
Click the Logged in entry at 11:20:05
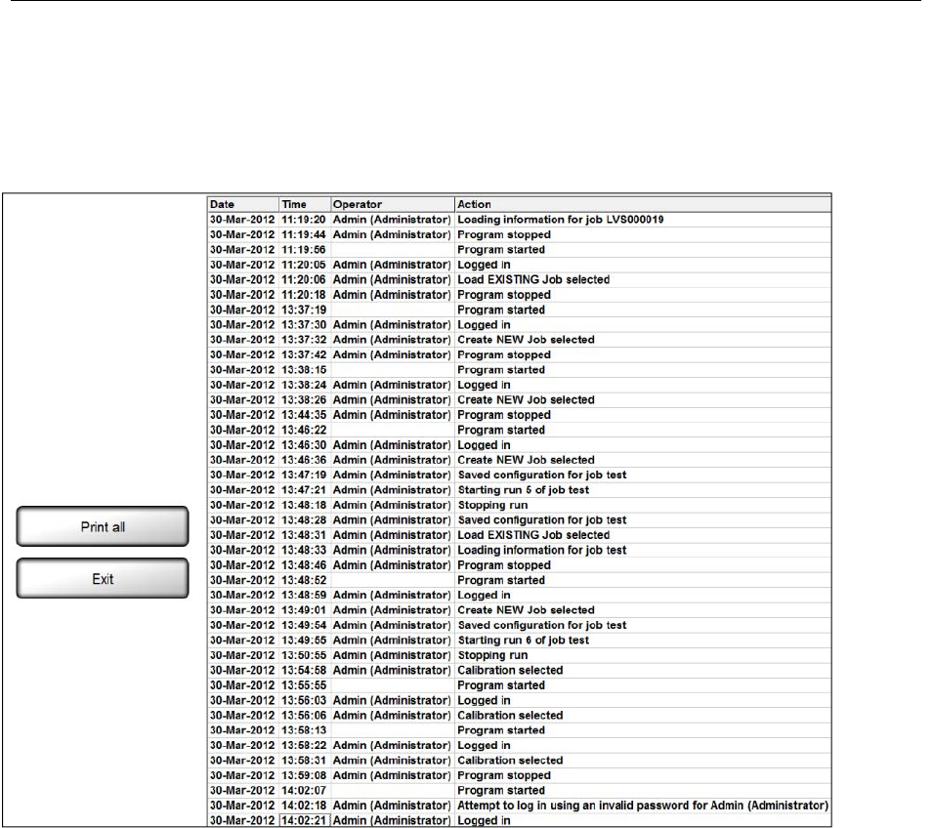[484, 265]
